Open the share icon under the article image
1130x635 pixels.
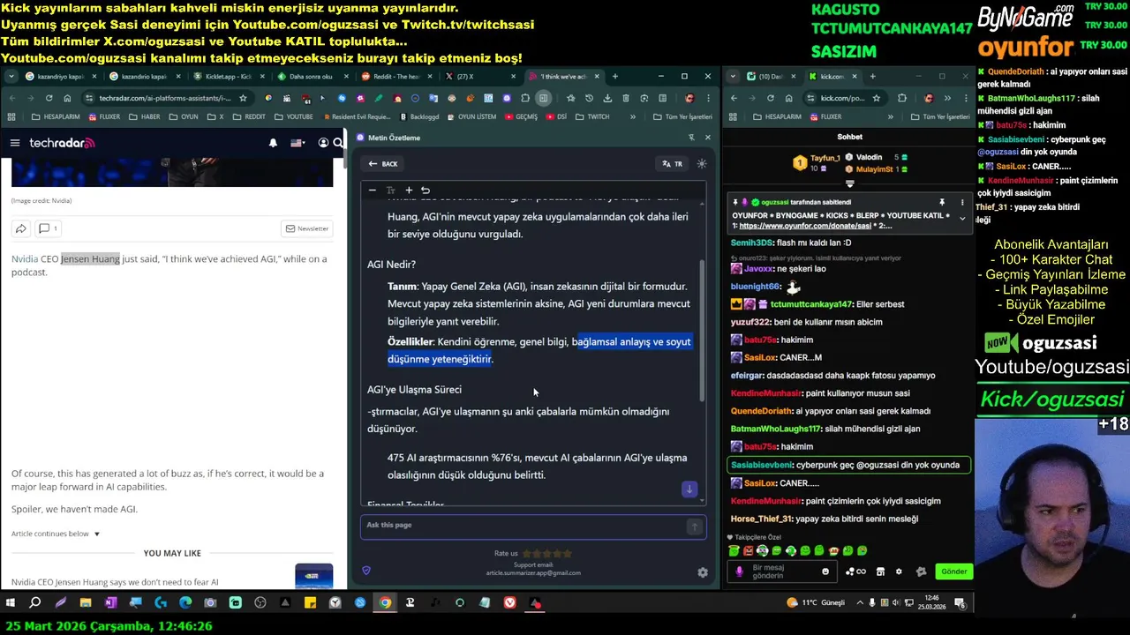click(20, 228)
